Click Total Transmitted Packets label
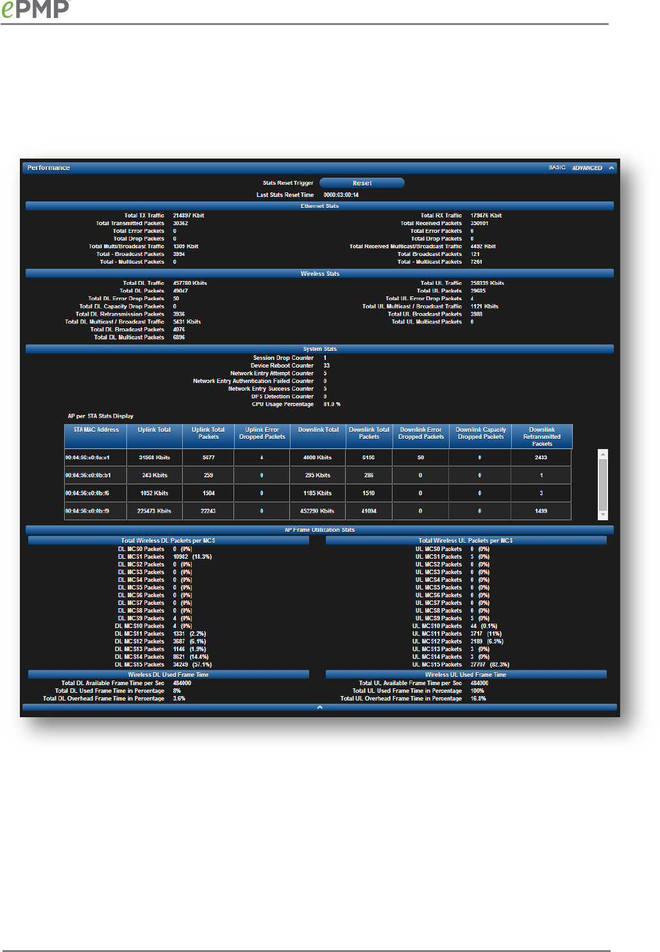The width and height of the screenshot is (660, 952). click(x=130, y=223)
